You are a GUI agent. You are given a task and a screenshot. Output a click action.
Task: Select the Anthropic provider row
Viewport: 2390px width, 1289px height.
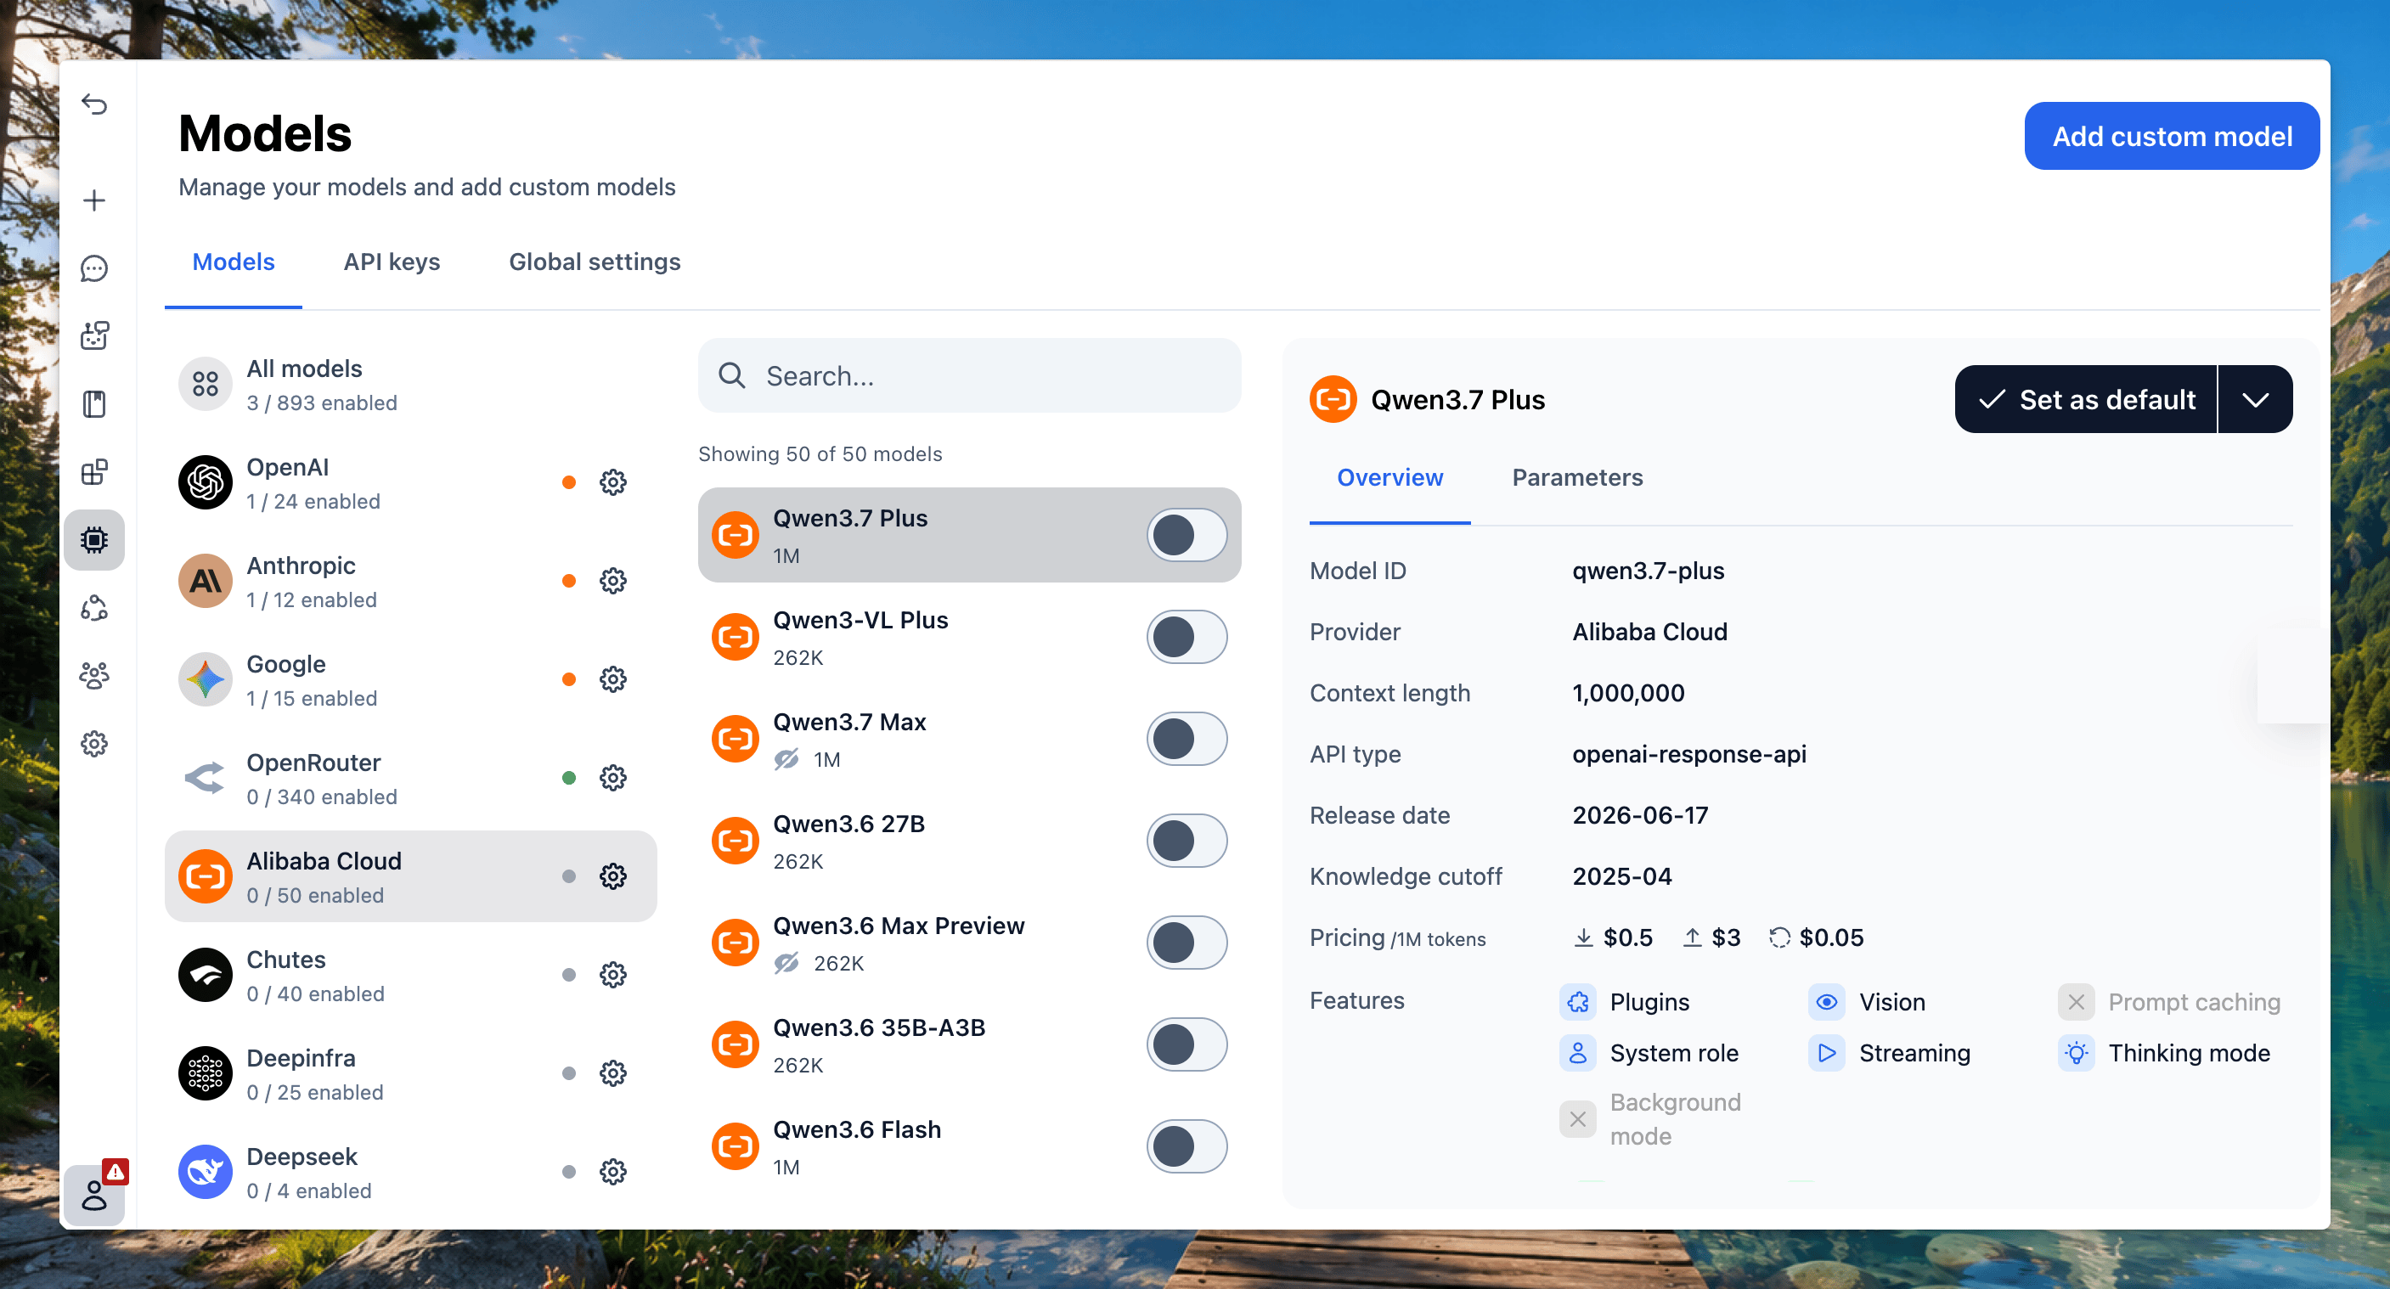[410, 581]
